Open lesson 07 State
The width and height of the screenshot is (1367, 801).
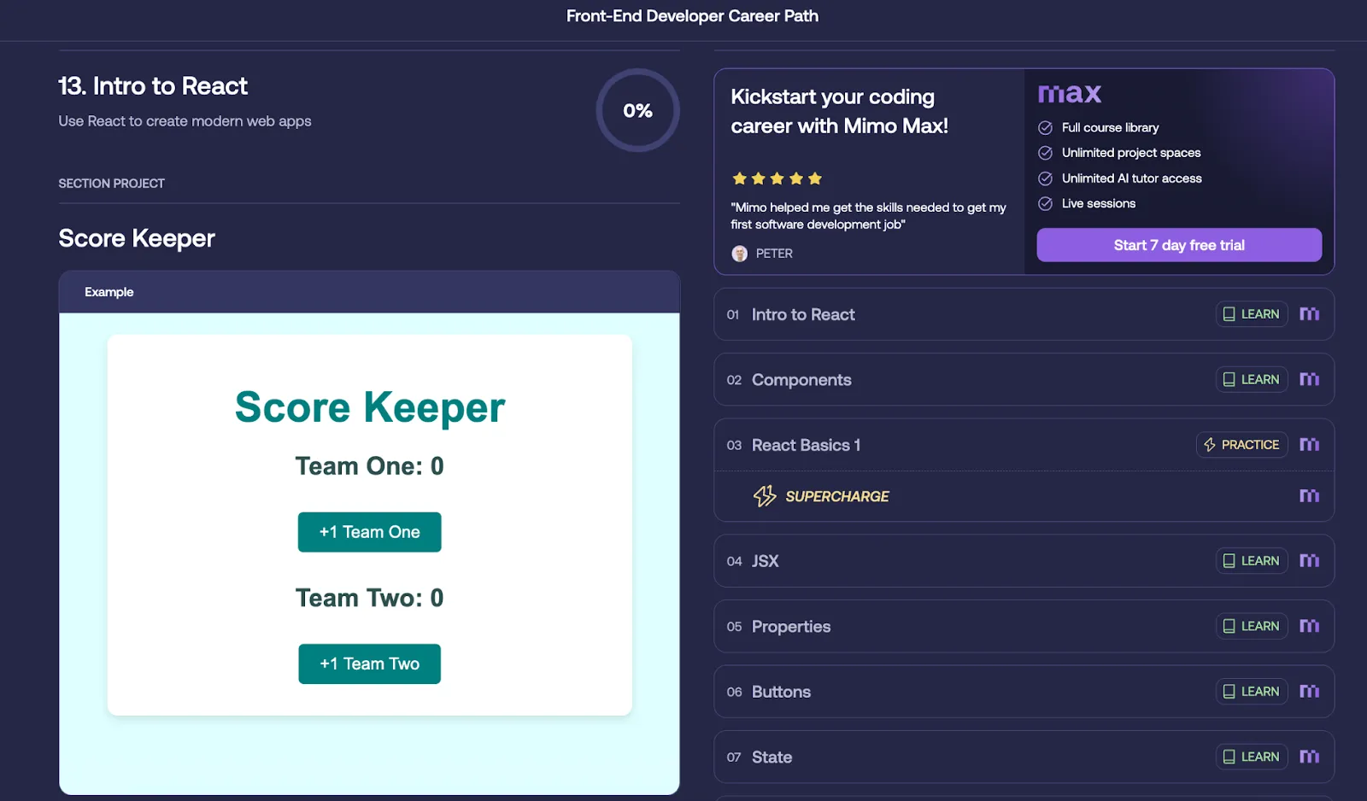(1024, 757)
